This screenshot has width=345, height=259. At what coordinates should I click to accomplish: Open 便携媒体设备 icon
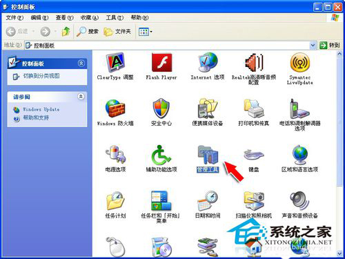208,108
